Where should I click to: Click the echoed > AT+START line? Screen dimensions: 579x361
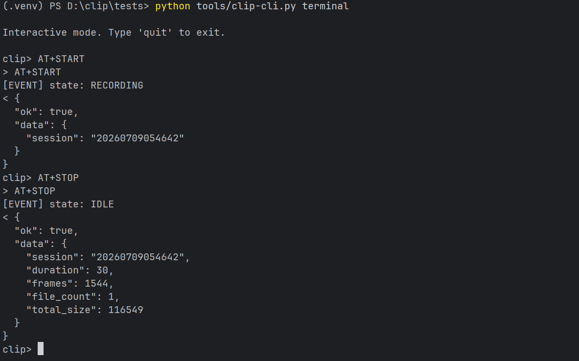[x=32, y=72]
